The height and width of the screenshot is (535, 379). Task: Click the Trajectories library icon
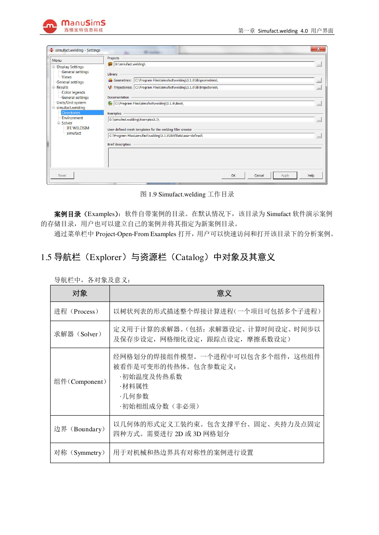[110, 88]
